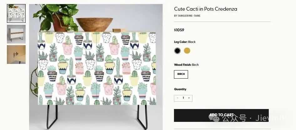Click the Quantity label
Viewport: 296px width, 130px height.
click(180, 89)
